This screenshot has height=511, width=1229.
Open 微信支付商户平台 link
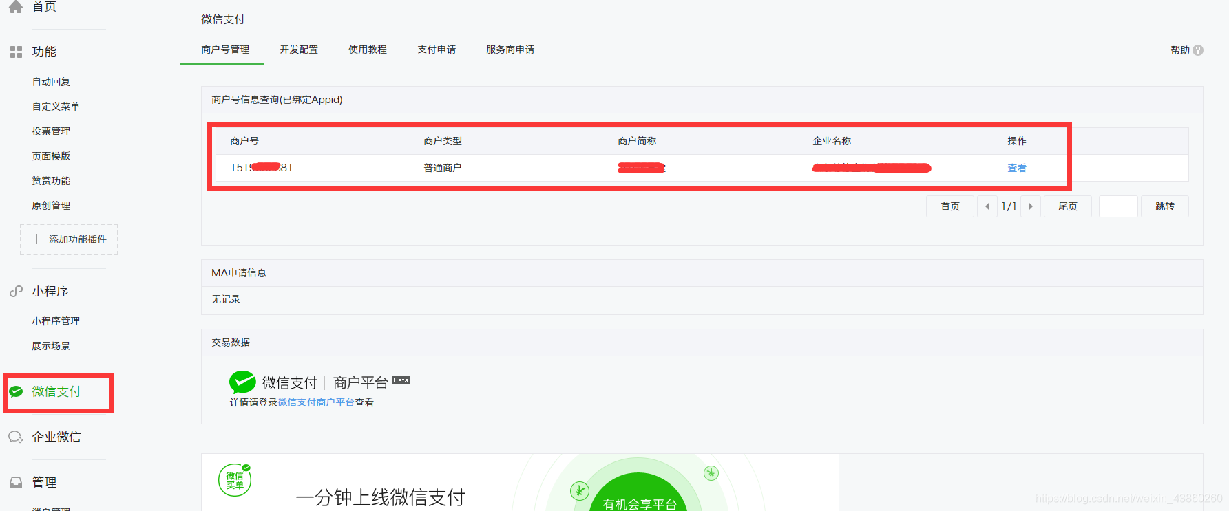[316, 402]
